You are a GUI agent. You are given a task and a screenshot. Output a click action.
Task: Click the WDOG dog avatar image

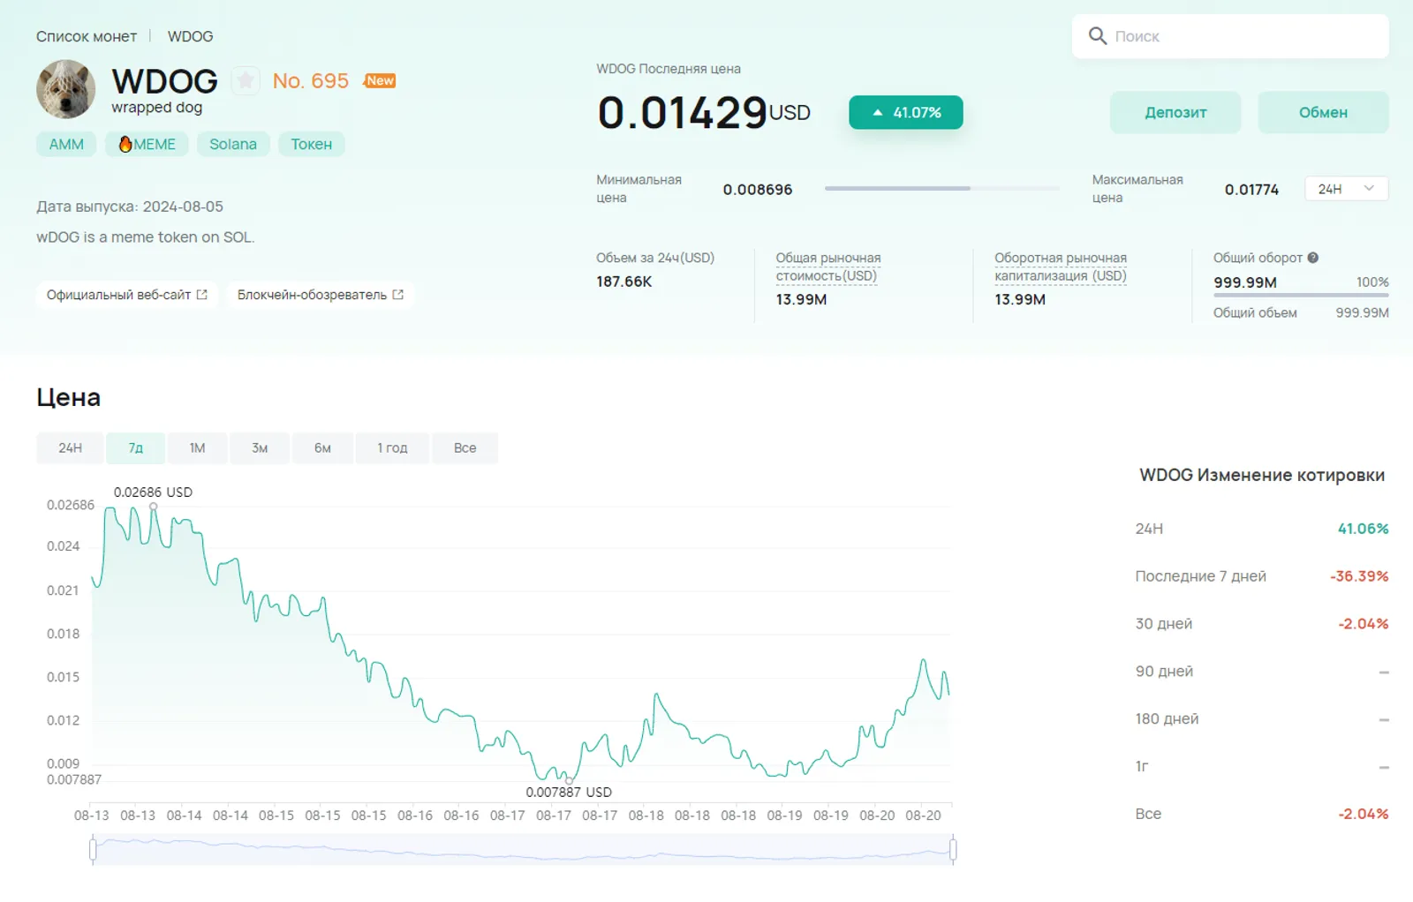(66, 89)
